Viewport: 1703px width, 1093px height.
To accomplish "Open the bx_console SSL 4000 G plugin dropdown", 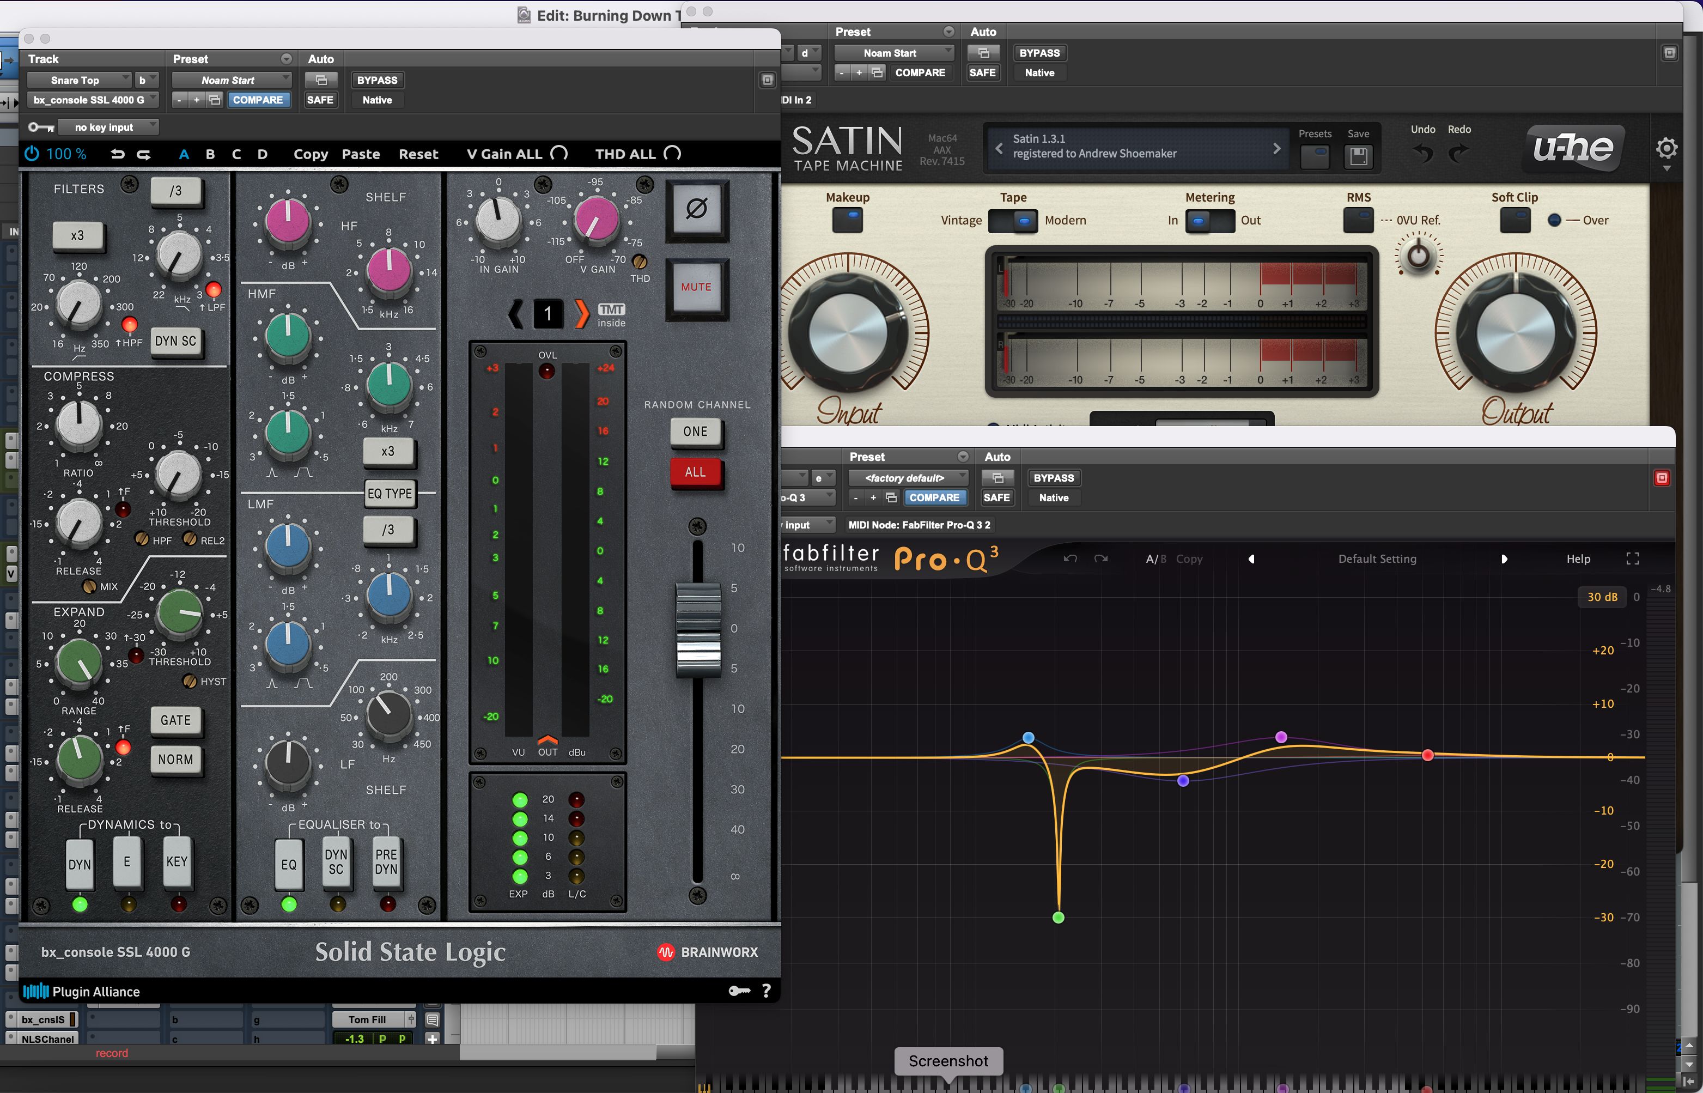I will 93,100.
